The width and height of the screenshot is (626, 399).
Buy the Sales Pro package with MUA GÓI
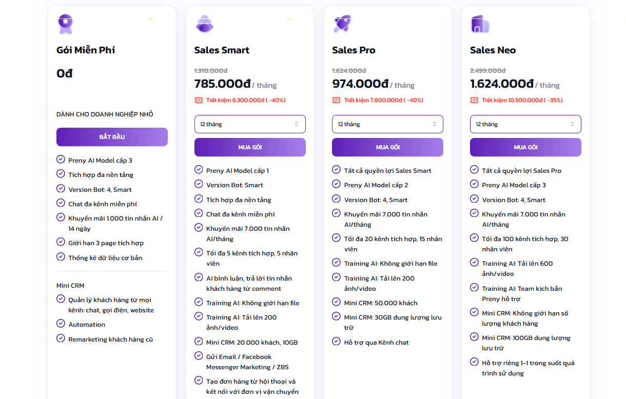tap(387, 147)
